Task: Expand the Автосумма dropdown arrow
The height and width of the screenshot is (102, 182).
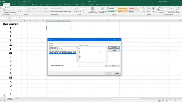Action: pyautogui.click(x=166, y=8)
